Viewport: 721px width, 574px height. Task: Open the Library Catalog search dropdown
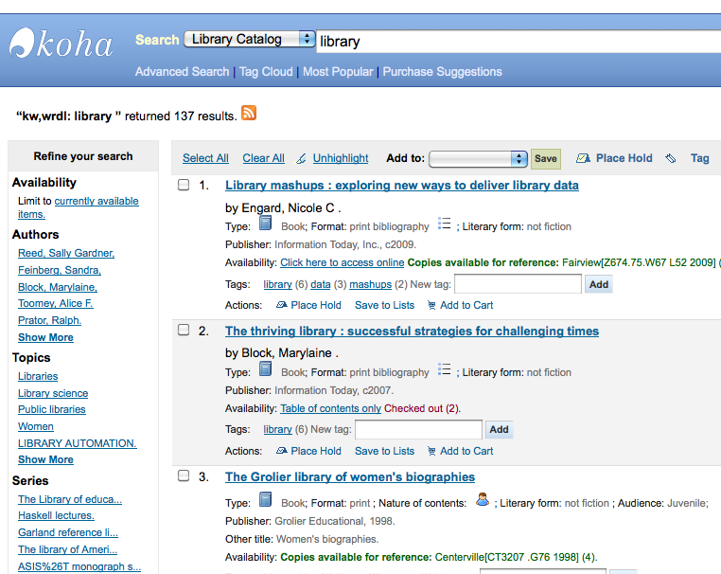[x=250, y=40]
